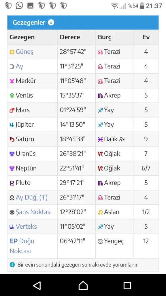Image resolution: width=166 pixels, height=296 pixels.
Task: Open the Güneş planet link
Action: pos(24,52)
